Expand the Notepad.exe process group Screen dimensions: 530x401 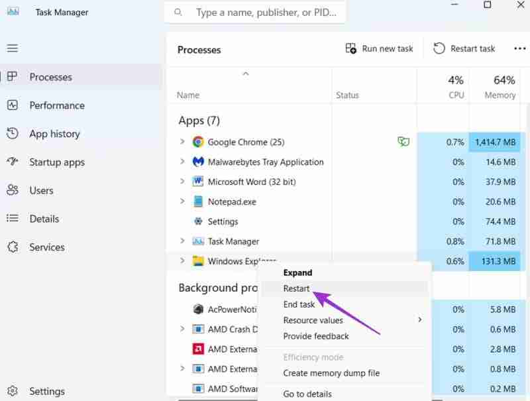[182, 201]
